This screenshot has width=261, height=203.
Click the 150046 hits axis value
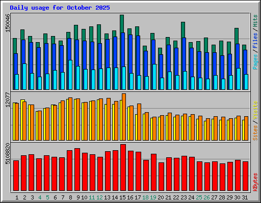coord(8,23)
